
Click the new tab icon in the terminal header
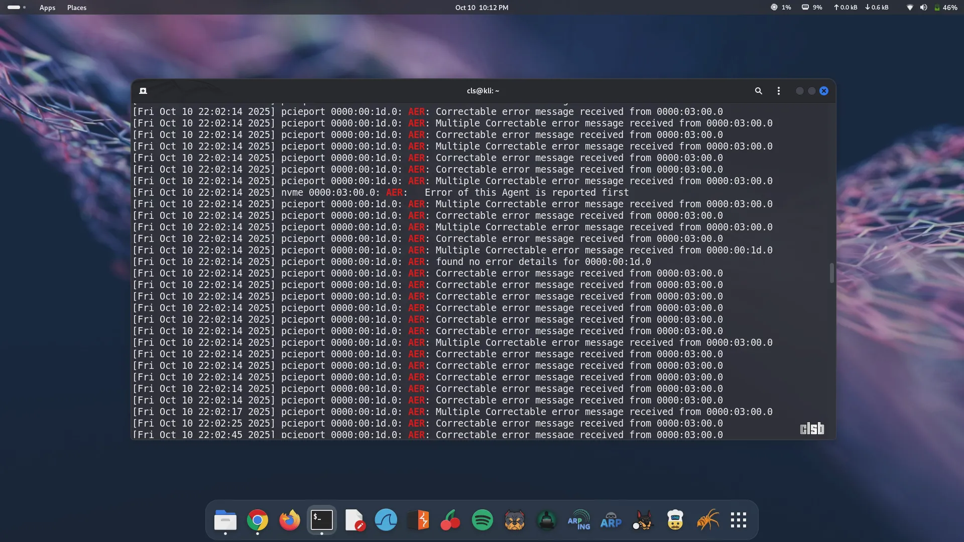click(143, 91)
